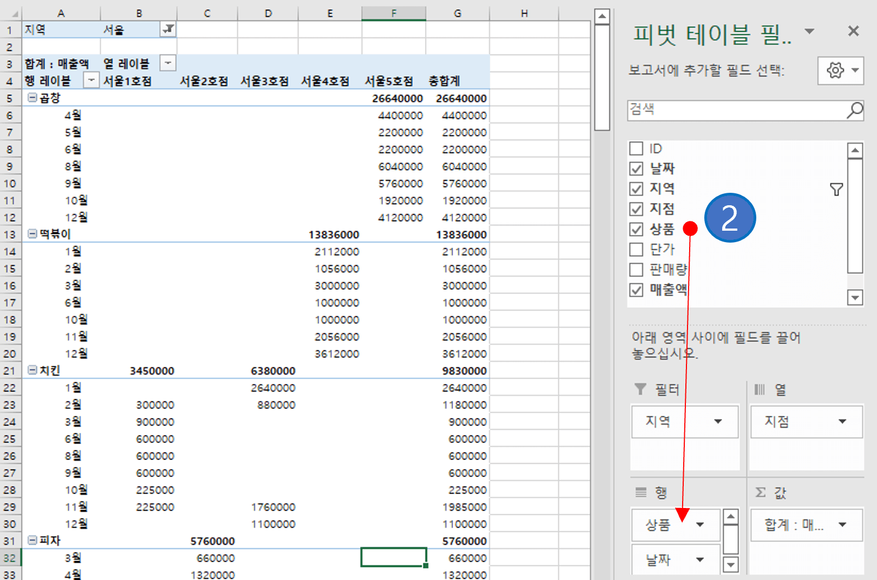Image resolution: width=877 pixels, height=580 pixels.
Task: Enable the 판매량 field checkbox
Action: click(x=636, y=269)
